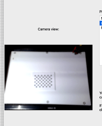Click the "Camera view:" label
Screen dimensions: 102x126
point(48,29)
